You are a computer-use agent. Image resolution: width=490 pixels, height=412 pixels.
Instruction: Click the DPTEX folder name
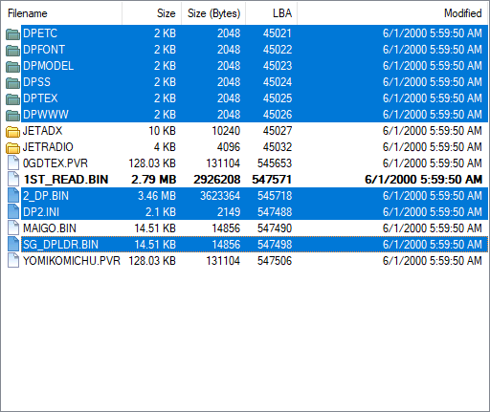pyautogui.click(x=40, y=98)
